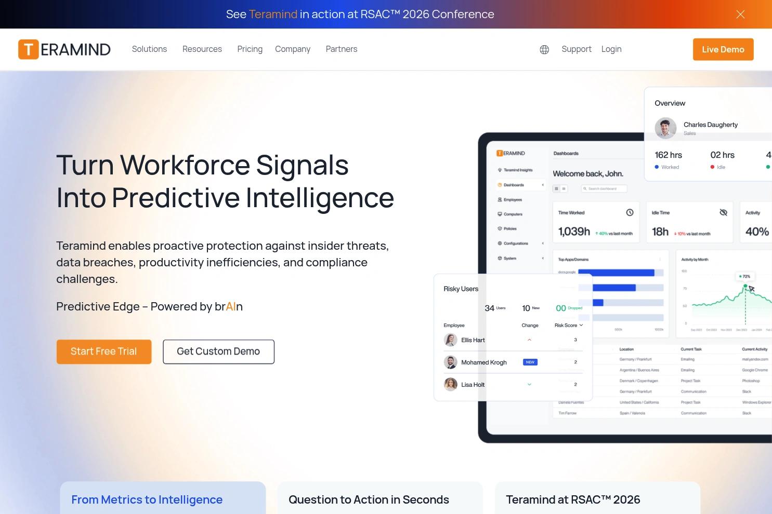Click the "Google Chrome" current activity cell
This screenshot has height=514, width=772.
click(x=755, y=370)
